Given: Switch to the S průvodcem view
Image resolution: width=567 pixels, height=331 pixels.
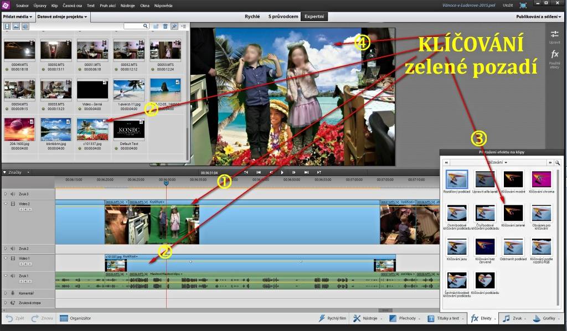Looking at the screenshot, I should (283, 17).
